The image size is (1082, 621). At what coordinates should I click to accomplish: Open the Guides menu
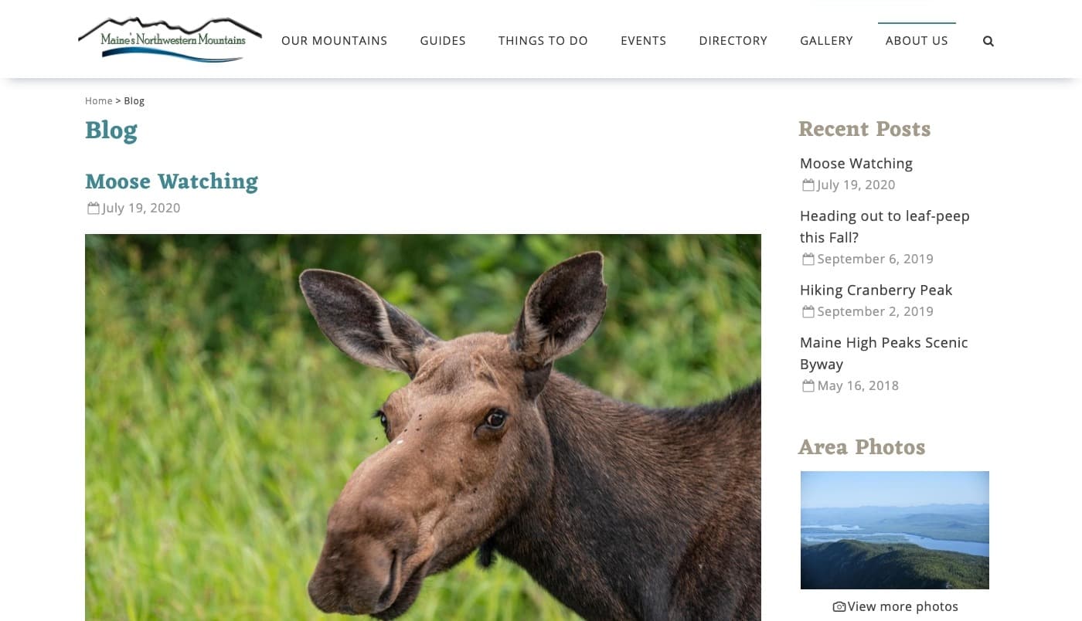point(443,41)
